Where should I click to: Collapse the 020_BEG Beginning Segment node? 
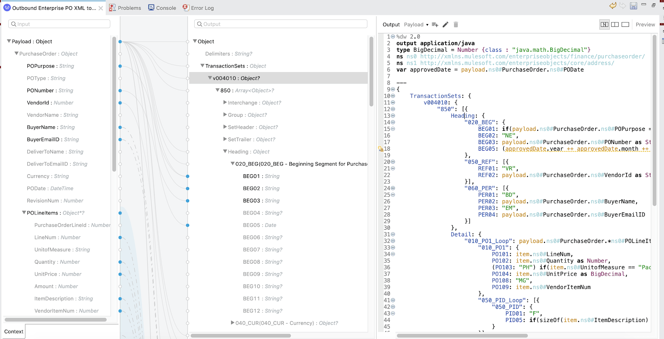(x=232, y=164)
